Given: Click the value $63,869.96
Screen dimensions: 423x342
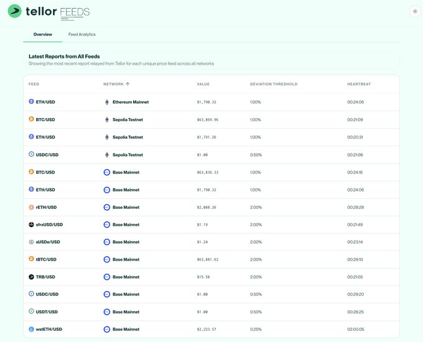Looking at the screenshot, I should pos(207,120).
